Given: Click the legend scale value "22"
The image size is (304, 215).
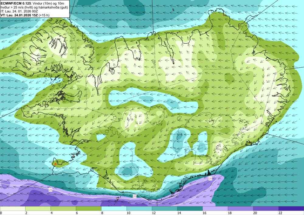Looking at the screenshot, I should click(x=280, y=213).
